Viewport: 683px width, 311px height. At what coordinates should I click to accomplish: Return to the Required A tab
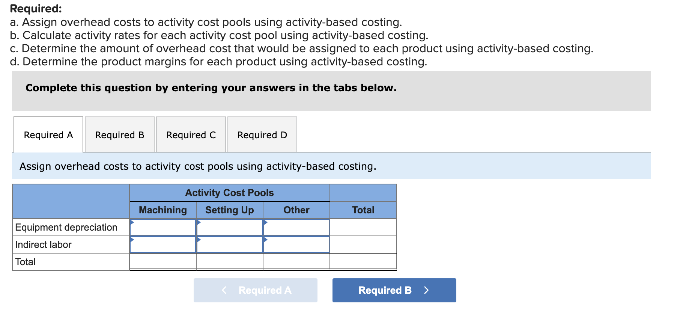(48, 134)
